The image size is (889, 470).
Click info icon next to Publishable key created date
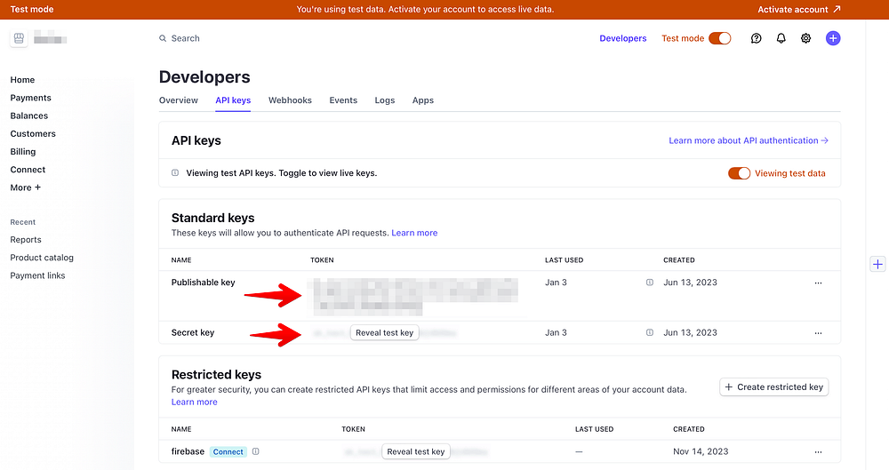(x=650, y=283)
